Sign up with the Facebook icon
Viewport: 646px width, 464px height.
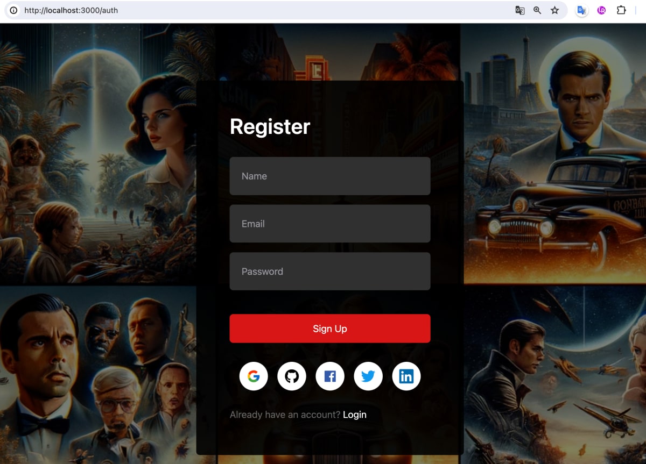click(x=330, y=376)
